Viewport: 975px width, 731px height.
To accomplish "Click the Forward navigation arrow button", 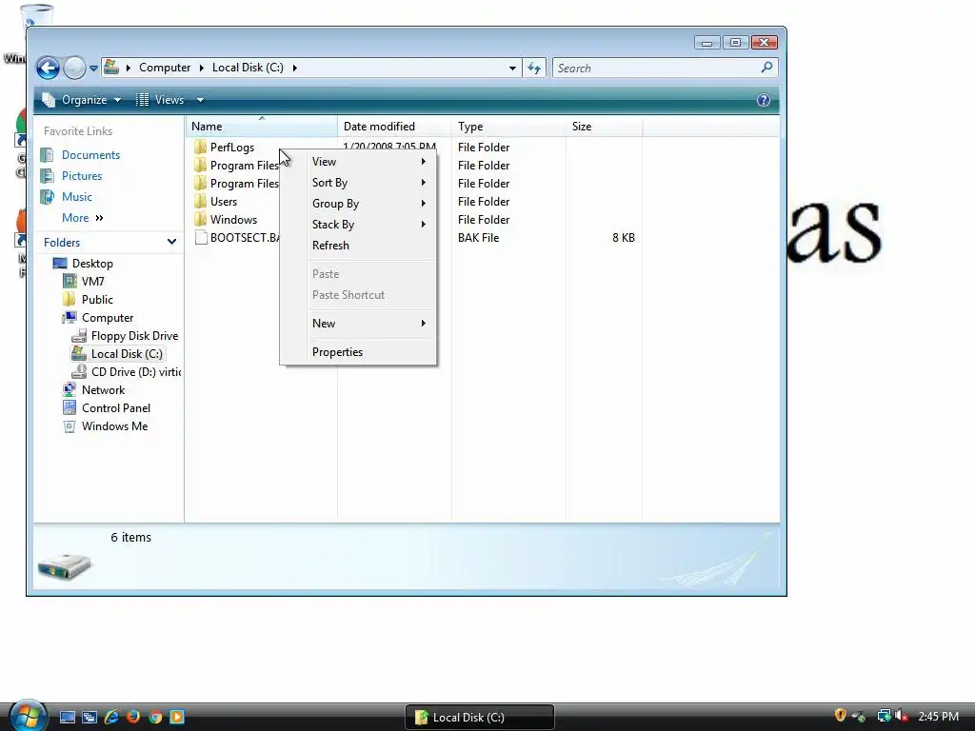I will coord(74,68).
